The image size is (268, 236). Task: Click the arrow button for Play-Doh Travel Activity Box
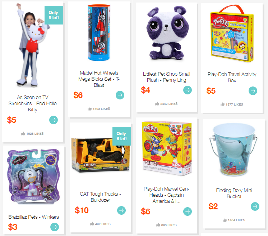[x=253, y=91]
